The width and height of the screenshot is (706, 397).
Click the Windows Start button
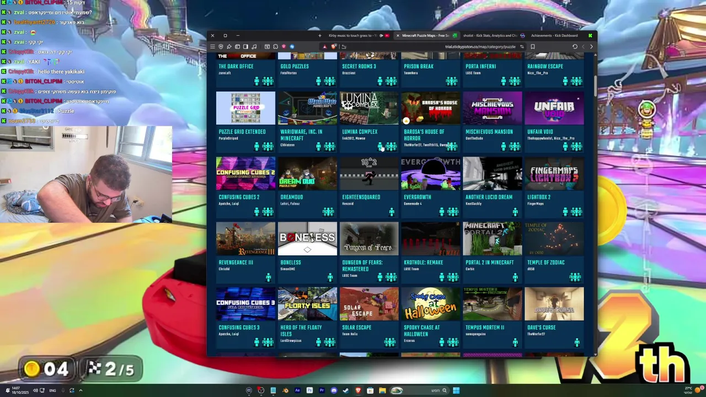pyautogui.click(x=456, y=390)
